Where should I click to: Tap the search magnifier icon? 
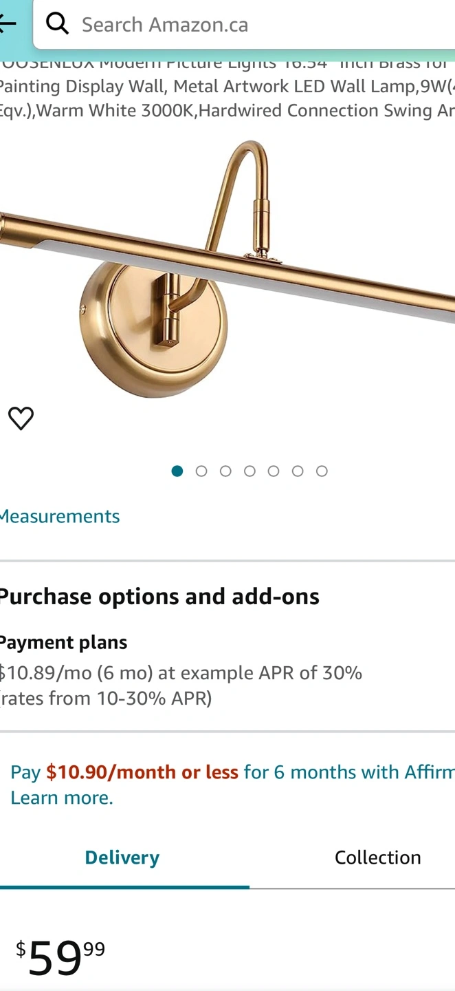(x=58, y=24)
